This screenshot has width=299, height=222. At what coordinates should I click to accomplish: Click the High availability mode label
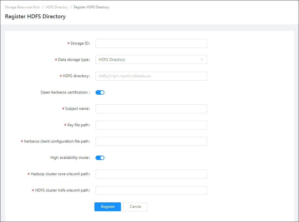(x=70, y=158)
